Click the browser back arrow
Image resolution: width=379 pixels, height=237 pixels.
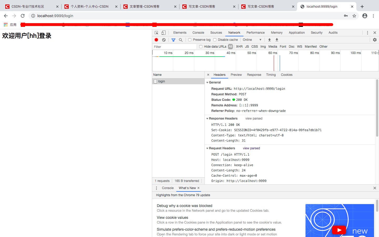pos(6,16)
